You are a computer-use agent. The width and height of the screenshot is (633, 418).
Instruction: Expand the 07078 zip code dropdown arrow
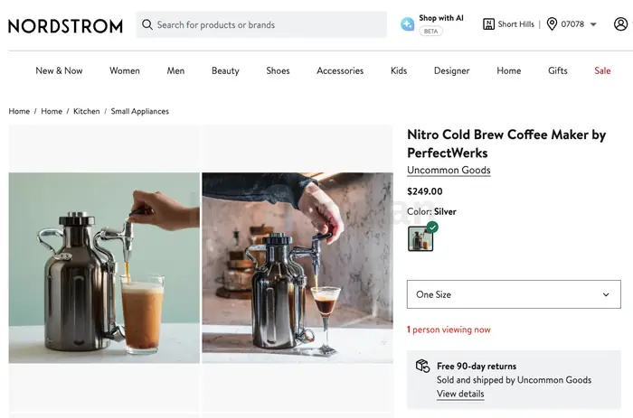[593, 24]
